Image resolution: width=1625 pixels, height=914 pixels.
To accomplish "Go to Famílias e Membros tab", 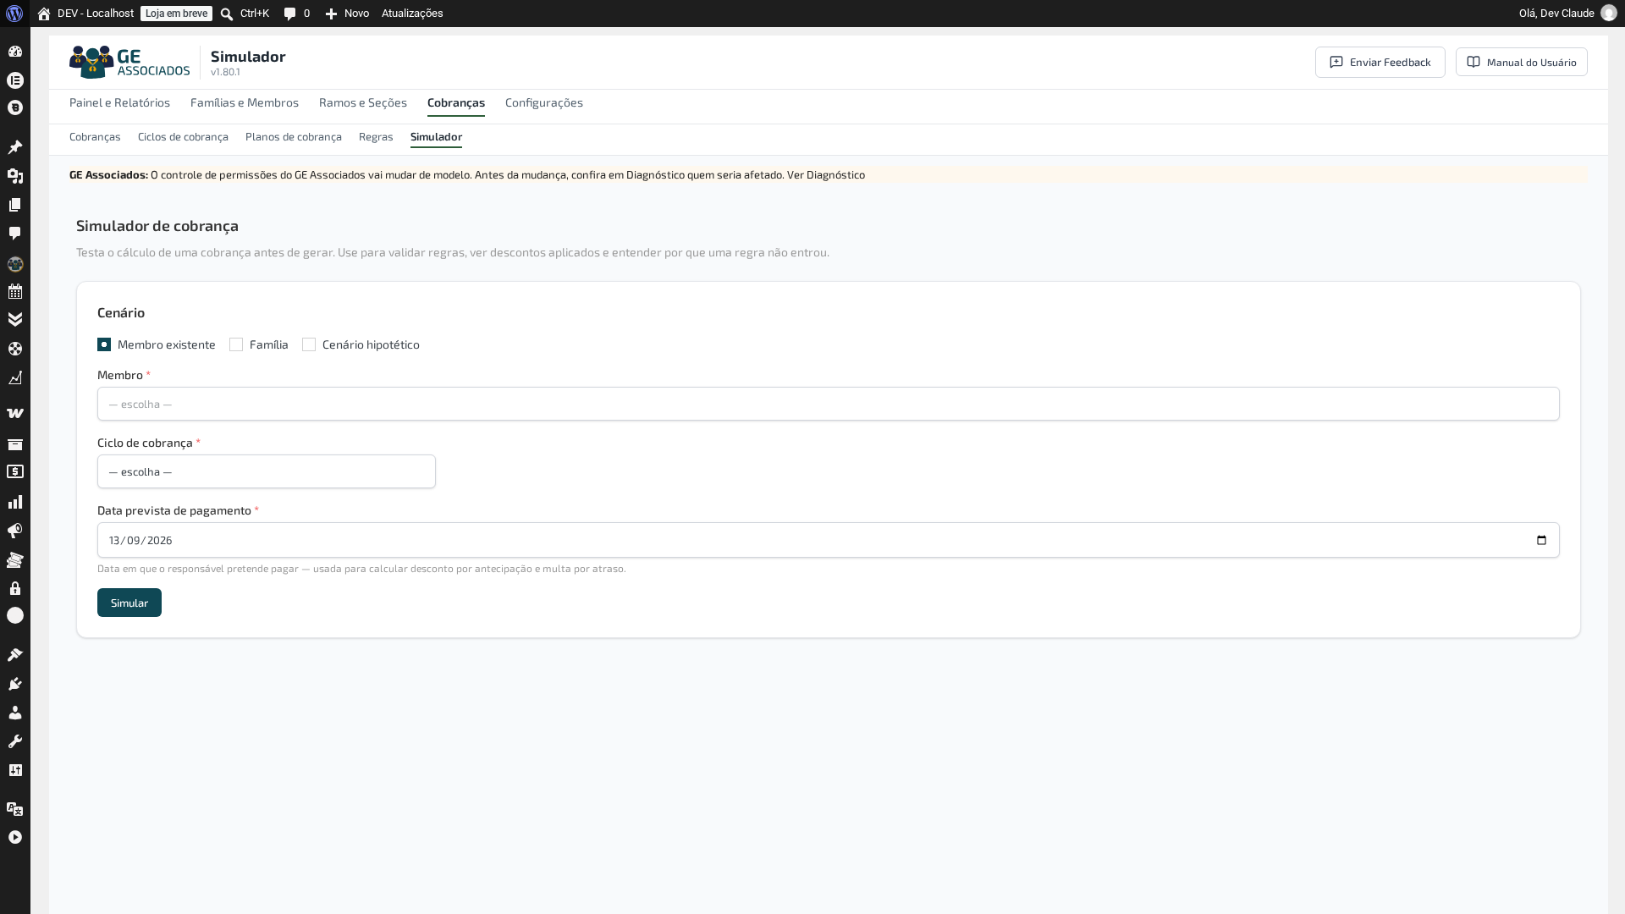I will pyautogui.click(x=245, y=102).
